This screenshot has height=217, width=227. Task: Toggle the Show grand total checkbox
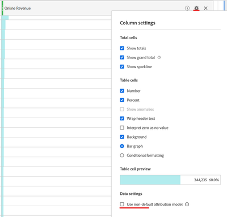coord(122,57)
